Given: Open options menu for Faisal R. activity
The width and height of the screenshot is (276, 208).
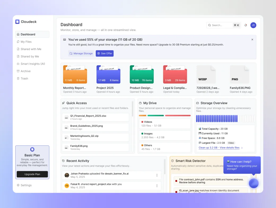Looking at the screenshot, I should (x=157, y=186).
